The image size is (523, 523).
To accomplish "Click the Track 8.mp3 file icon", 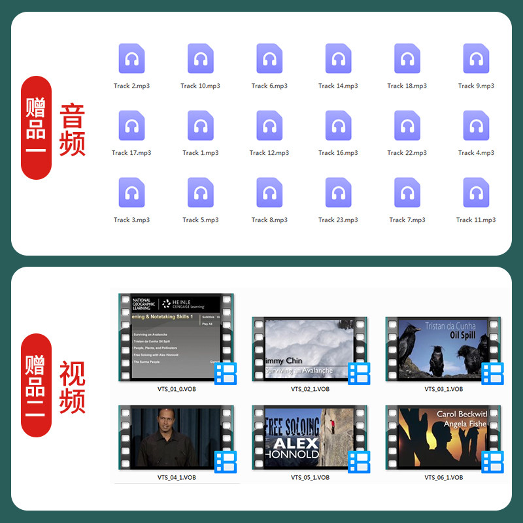I will [269, 192].
